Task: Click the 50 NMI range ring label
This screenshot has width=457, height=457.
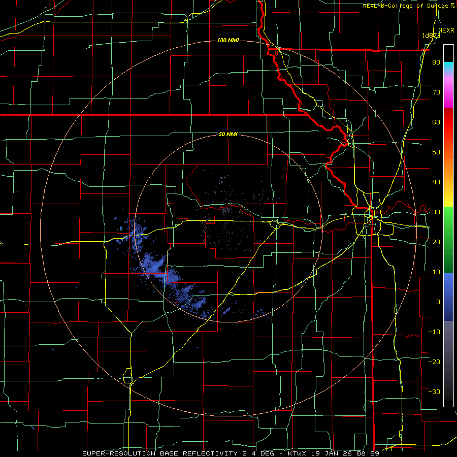Action: click(x=228, y=135)
